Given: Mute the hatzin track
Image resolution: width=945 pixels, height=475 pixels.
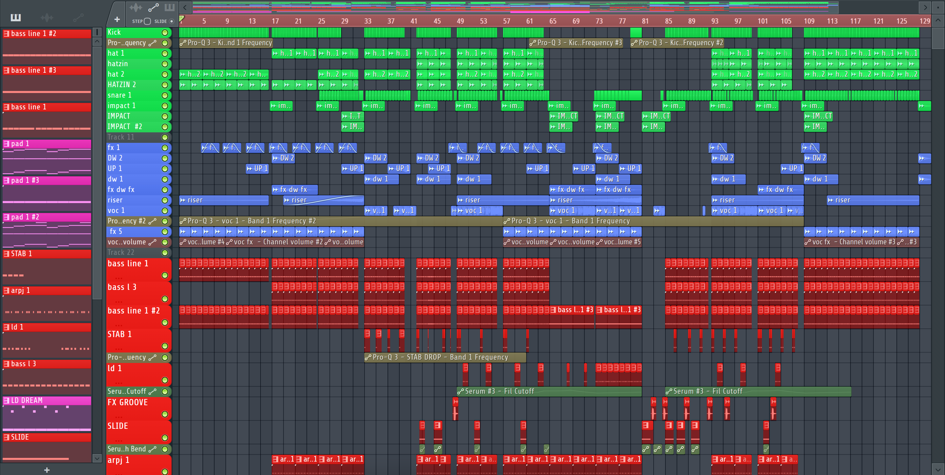Looking at the screenshot, I should point(165,64).
